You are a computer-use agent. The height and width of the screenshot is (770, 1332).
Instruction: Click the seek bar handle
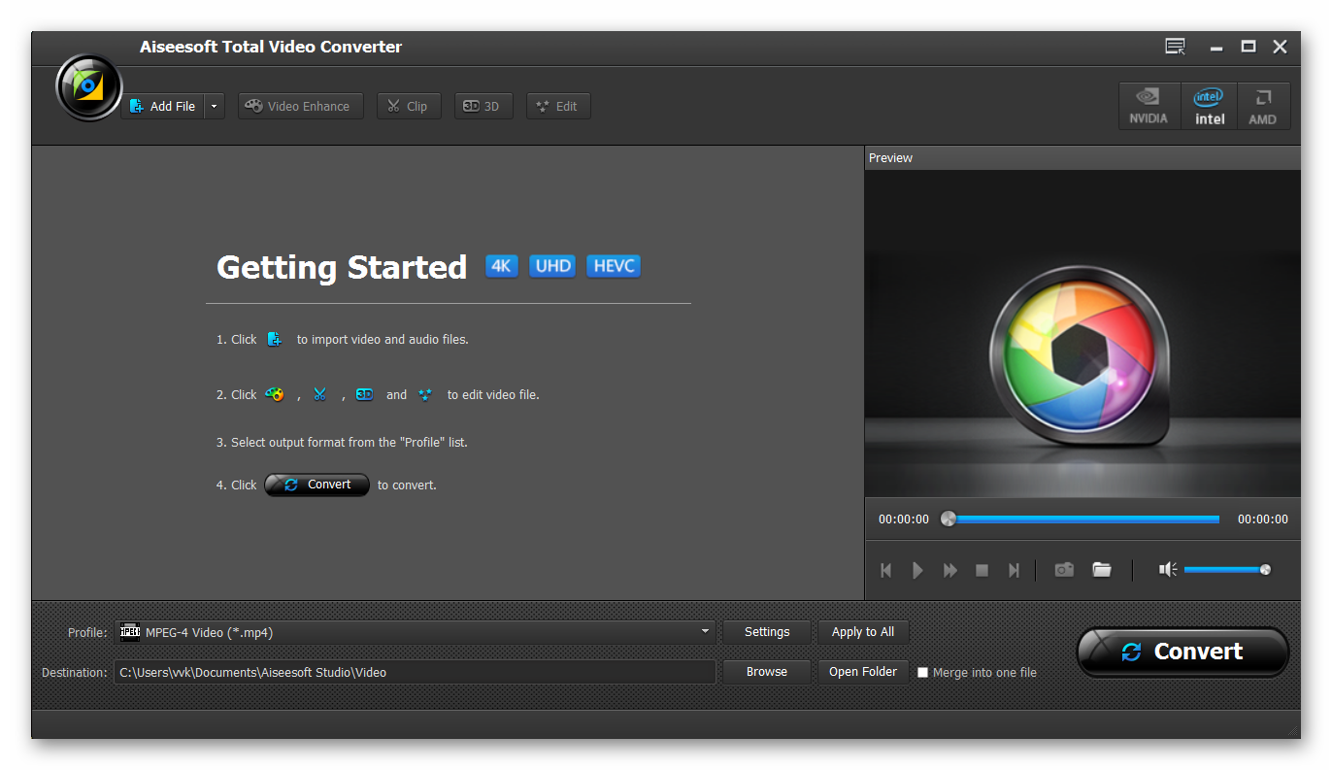949,519
